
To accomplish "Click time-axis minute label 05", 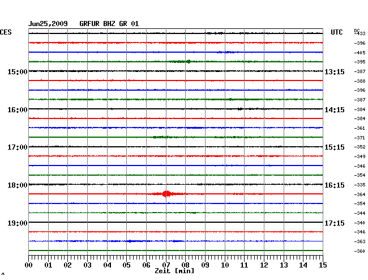I will [126, 265].
